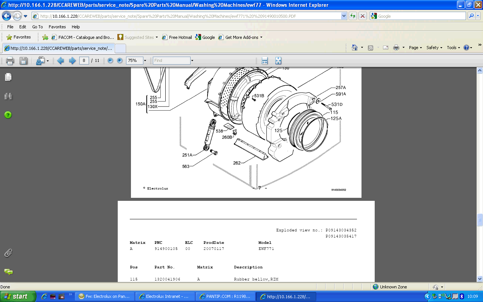Go to previous PDF page
Viewport: 483px width, 302px height.
coord(60,60)
